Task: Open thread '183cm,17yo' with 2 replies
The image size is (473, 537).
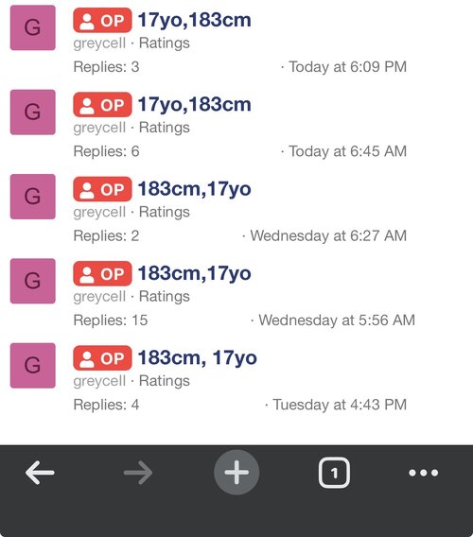Action: tap(194, 189)
